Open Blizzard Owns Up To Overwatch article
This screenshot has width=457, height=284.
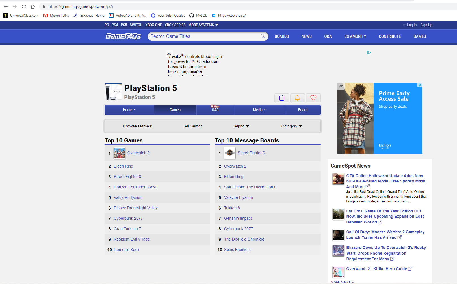tap(386, 253)
